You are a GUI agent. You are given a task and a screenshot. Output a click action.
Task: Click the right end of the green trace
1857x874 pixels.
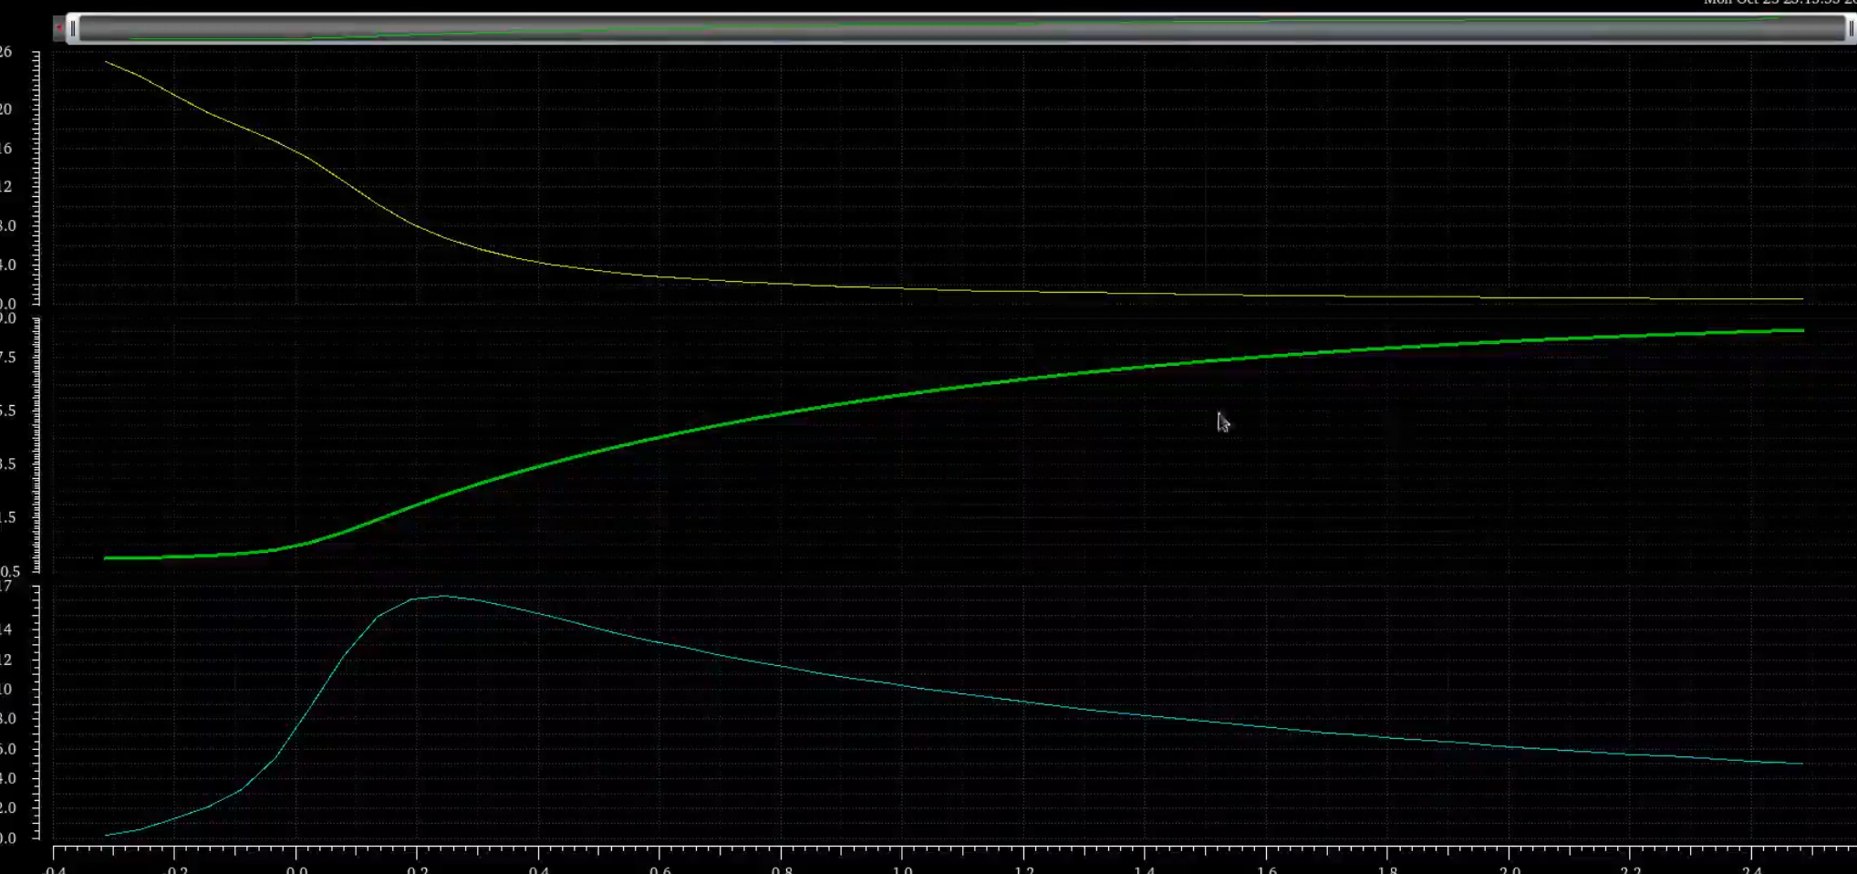[1801, 330]
